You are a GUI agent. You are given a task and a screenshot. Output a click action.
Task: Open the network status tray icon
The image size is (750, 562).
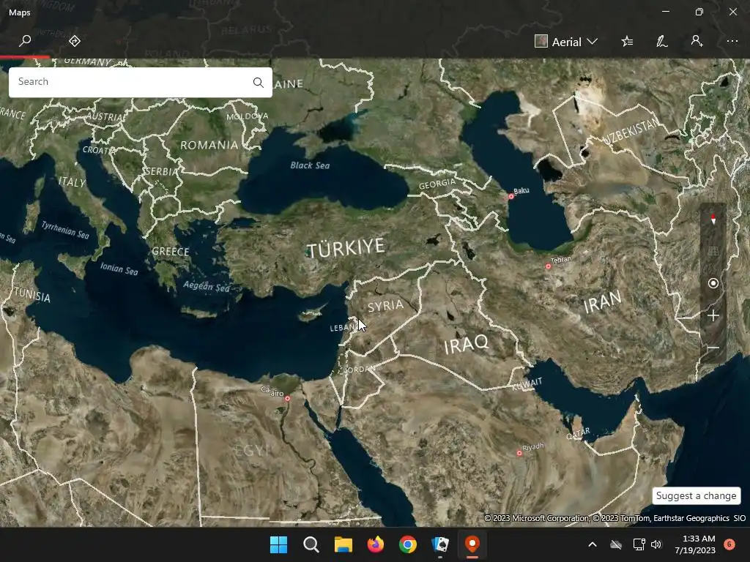pos(639,544)
